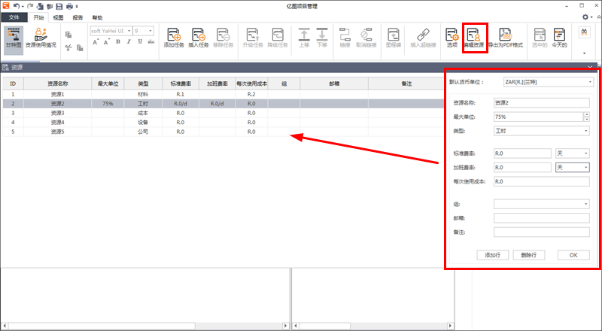Click the open folder icon in title bar
The width and height of the screenshot is (602, 331).
pyautogui.click(x=50, y=6)
